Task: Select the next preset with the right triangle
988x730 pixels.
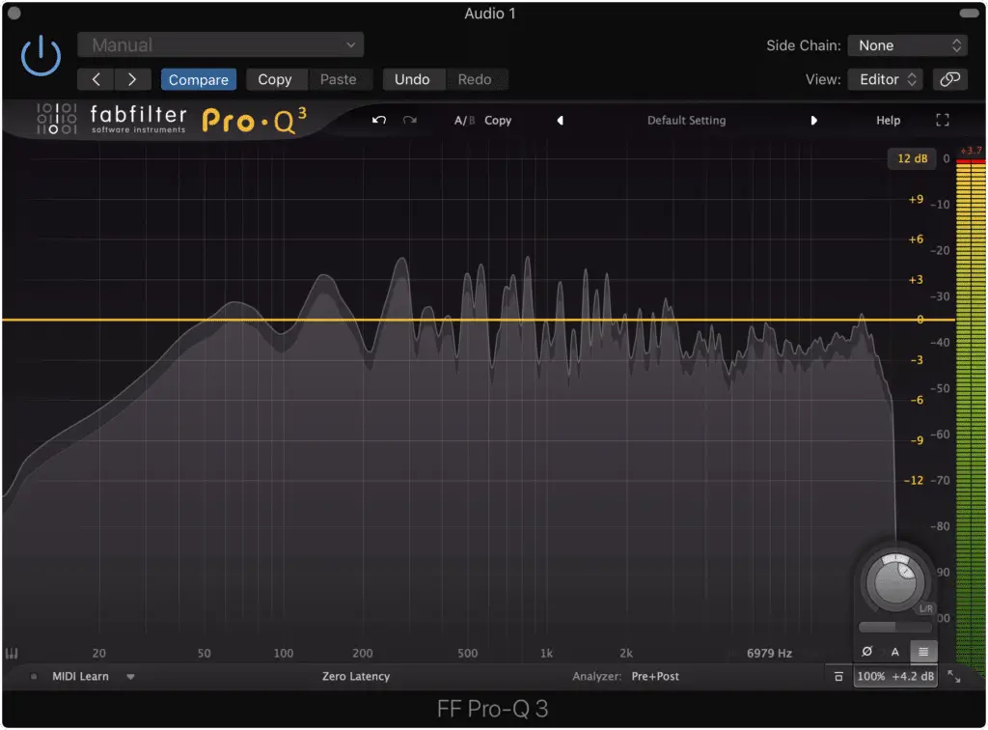Action: coord(813,120)
